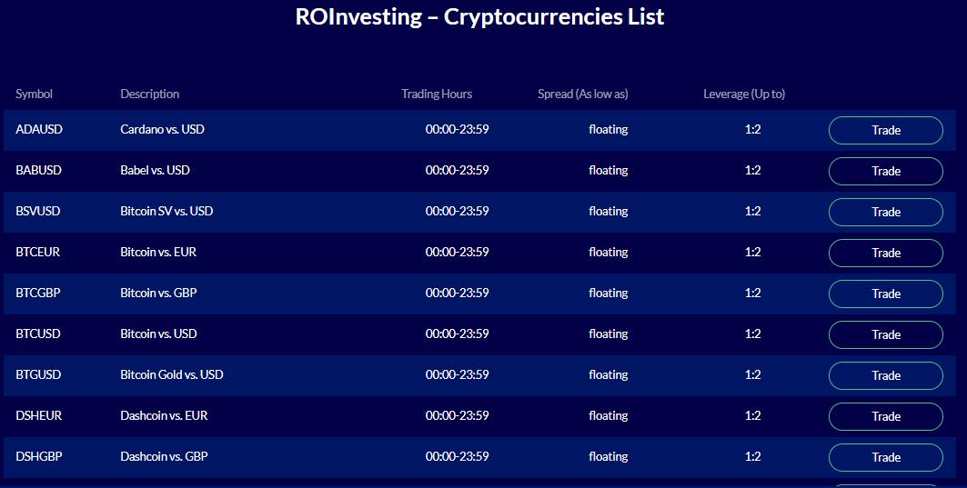Select the Babel vs. USD description
This screenshot has height=488, width=967.
click(x=155, y=170)
